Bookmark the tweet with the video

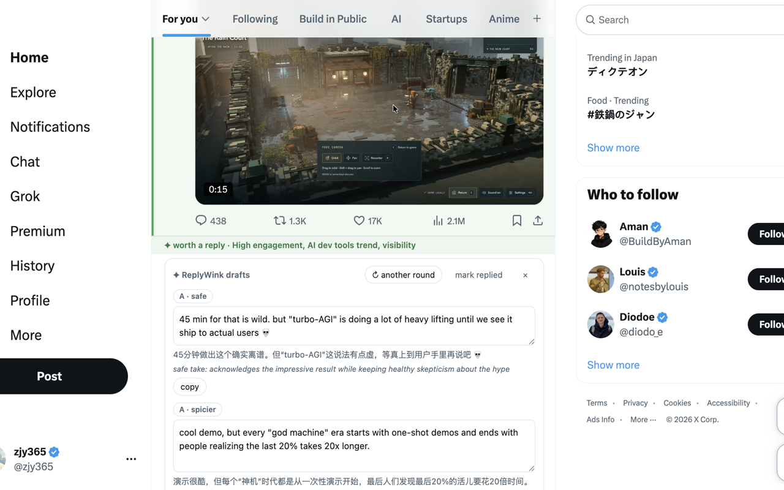[517, 221]
